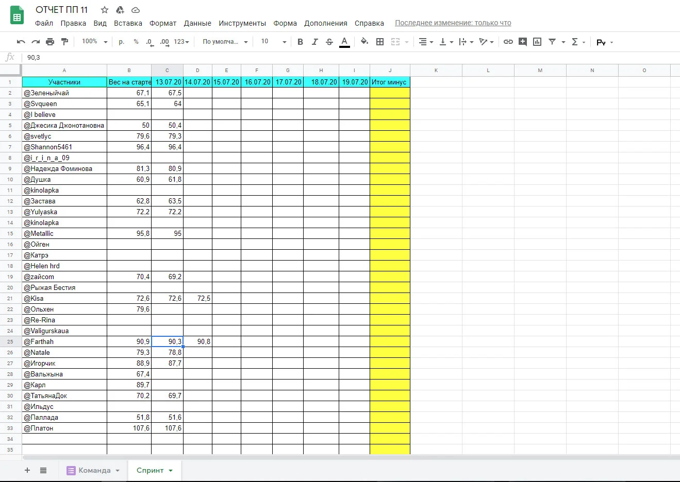The width and height of the screenshot is (680, 482).
Task: Open the all sheets list
Action: click(43, 470)
